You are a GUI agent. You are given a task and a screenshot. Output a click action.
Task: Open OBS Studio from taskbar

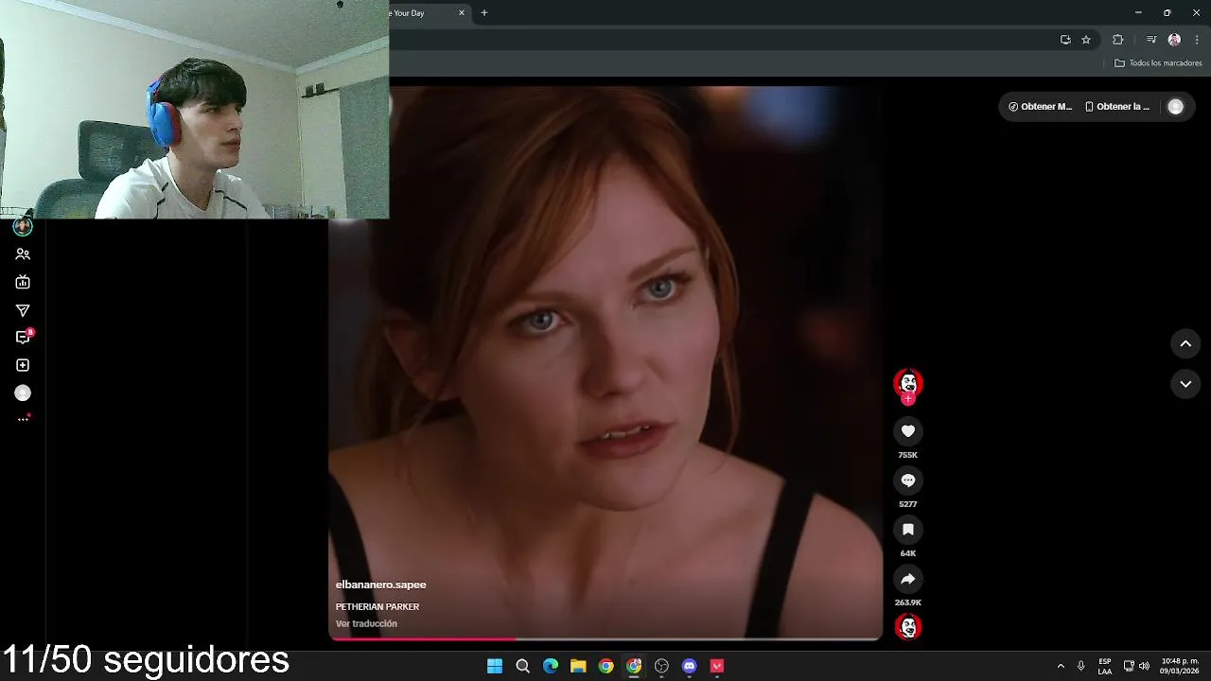point(661,666)
